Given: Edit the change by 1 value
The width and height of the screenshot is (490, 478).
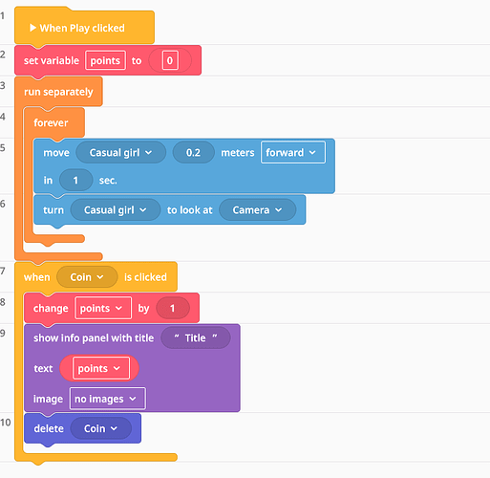Looking at the screenshot, I should 173,308.
